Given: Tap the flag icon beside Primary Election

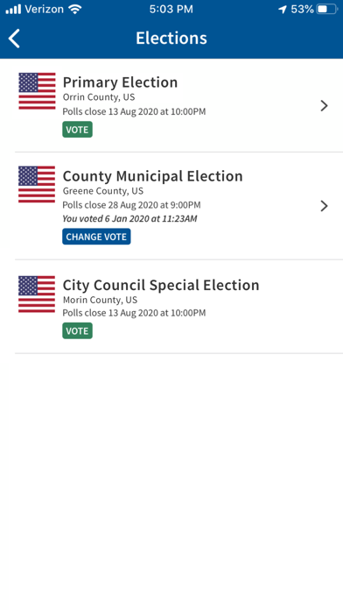Looking at the screenshot, I should click(x=37, y=90).
